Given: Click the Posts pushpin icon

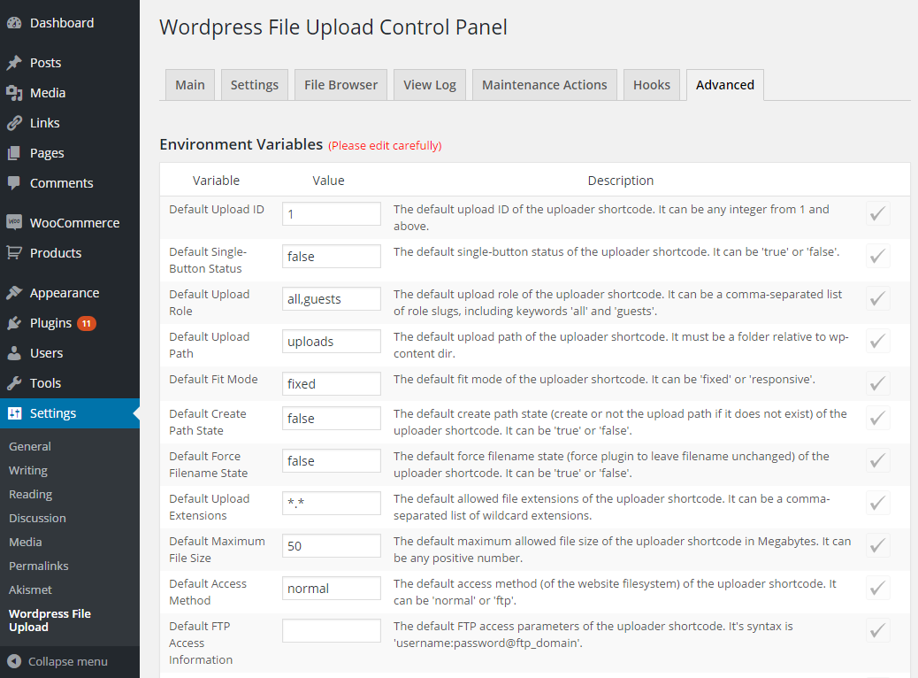Looking at the screenshot, I should point(14,63).
